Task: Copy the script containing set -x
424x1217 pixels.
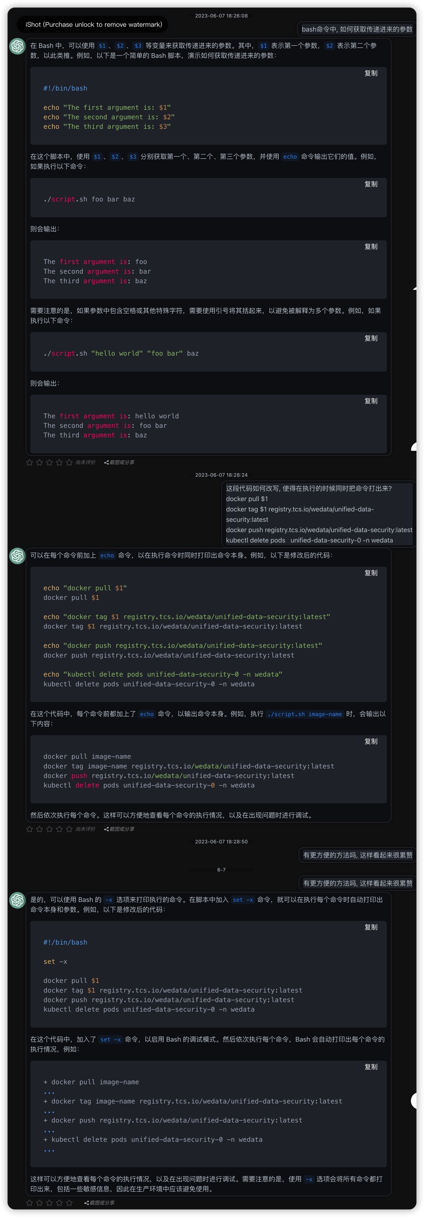Action: click(371, 927)
